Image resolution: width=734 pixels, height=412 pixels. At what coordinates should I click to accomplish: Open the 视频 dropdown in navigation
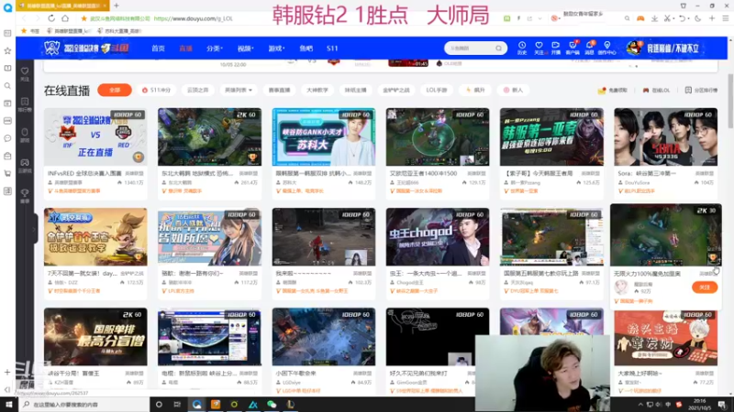click(245, 49)
